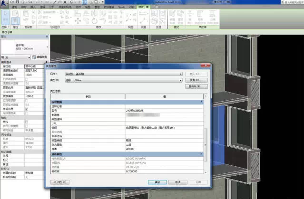Open the 修改 | 墙 ribbon tab
The width and height of the screenshot is (304, 199).
(x=142, y=8)
